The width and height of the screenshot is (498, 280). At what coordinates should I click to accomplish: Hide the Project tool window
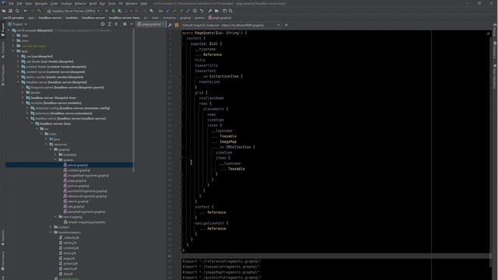pos(132,24)
